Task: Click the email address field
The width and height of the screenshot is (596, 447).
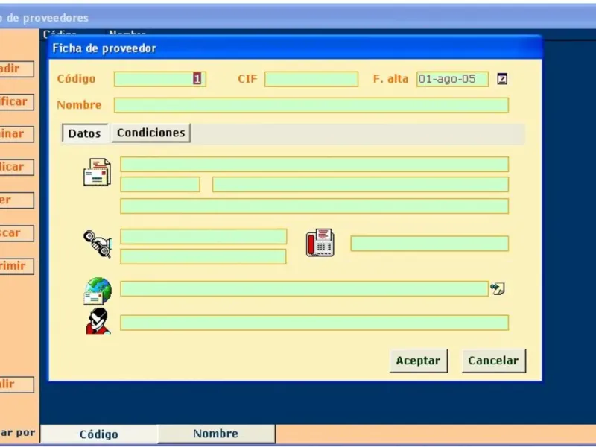Action: coord(304,289)
